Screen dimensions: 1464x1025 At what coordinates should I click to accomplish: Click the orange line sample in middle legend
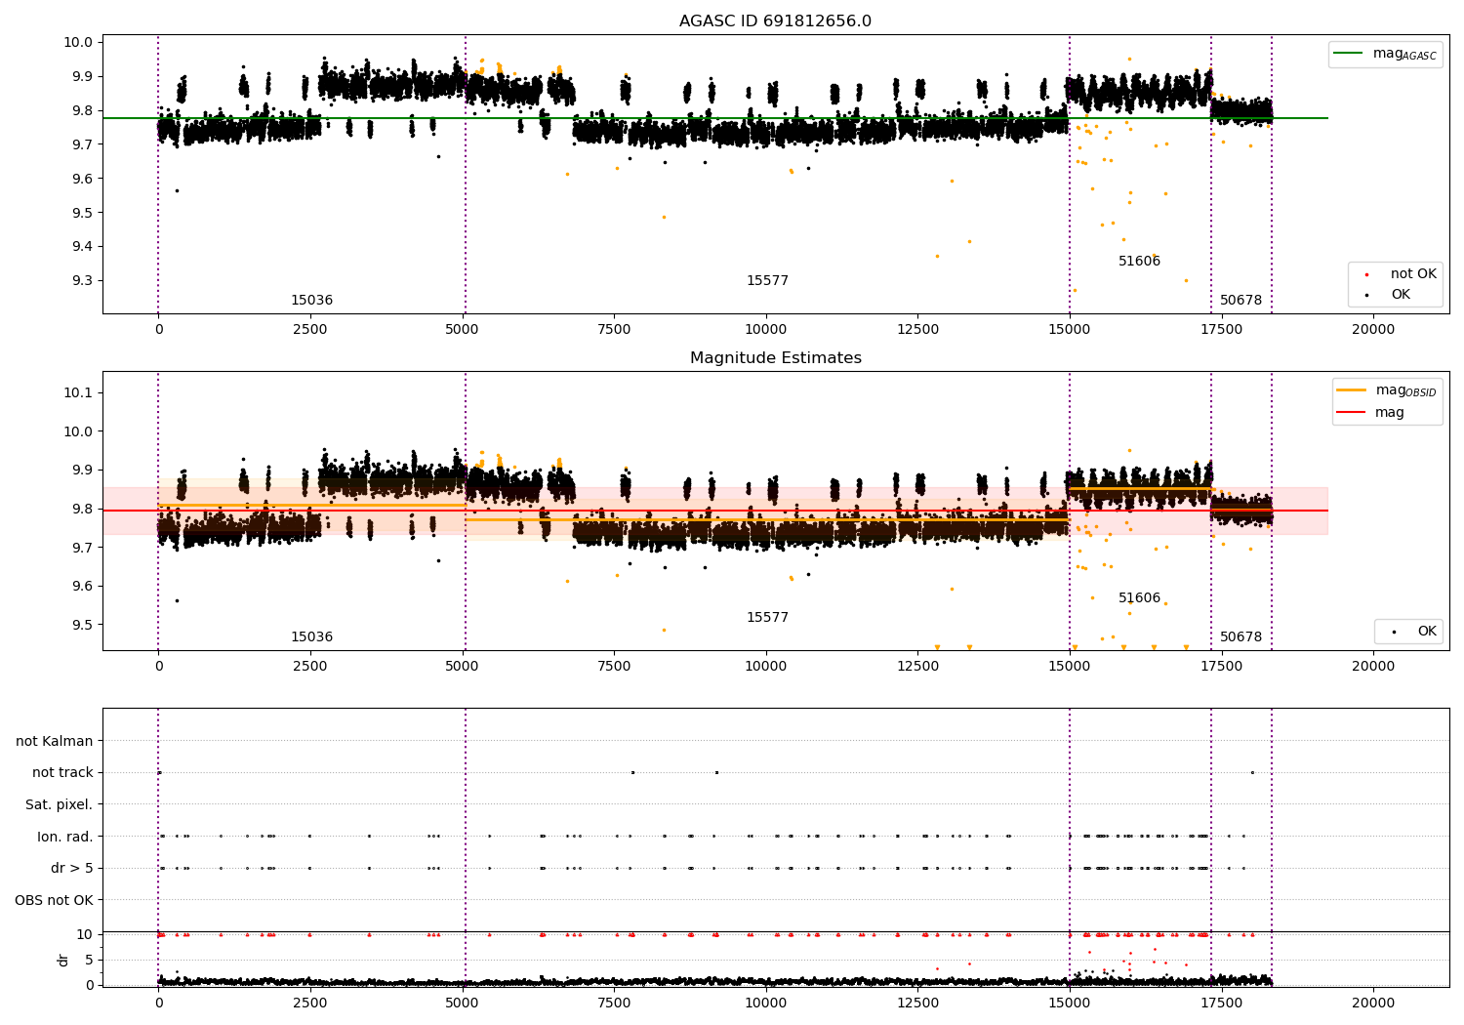pos(1352,390)
